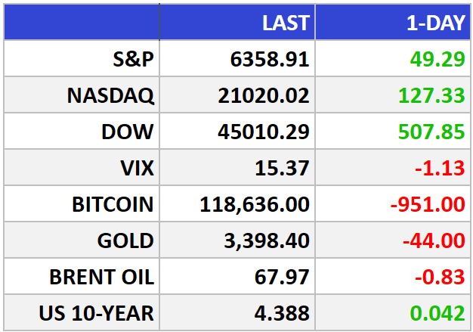Screen dimensions: 473x332
Task: Click Bitcoin last price 118,636.00
Action: [x=255, y=205]
